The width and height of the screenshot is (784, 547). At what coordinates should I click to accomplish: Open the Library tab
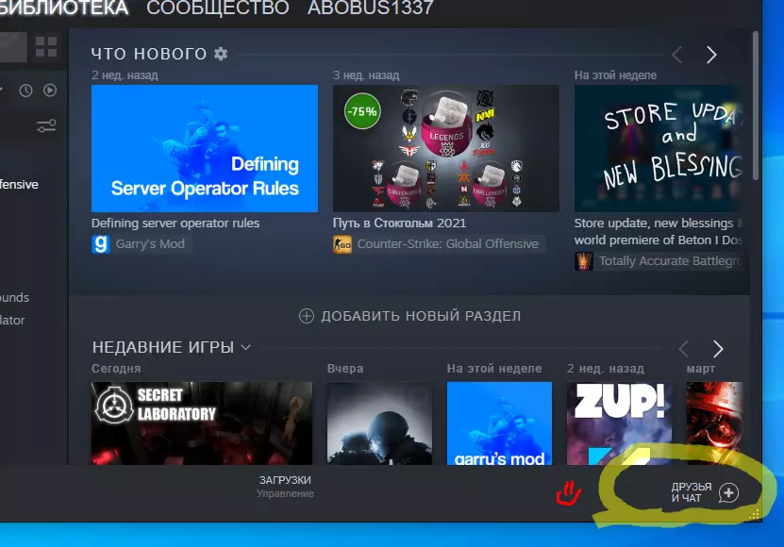pos(64,8)
